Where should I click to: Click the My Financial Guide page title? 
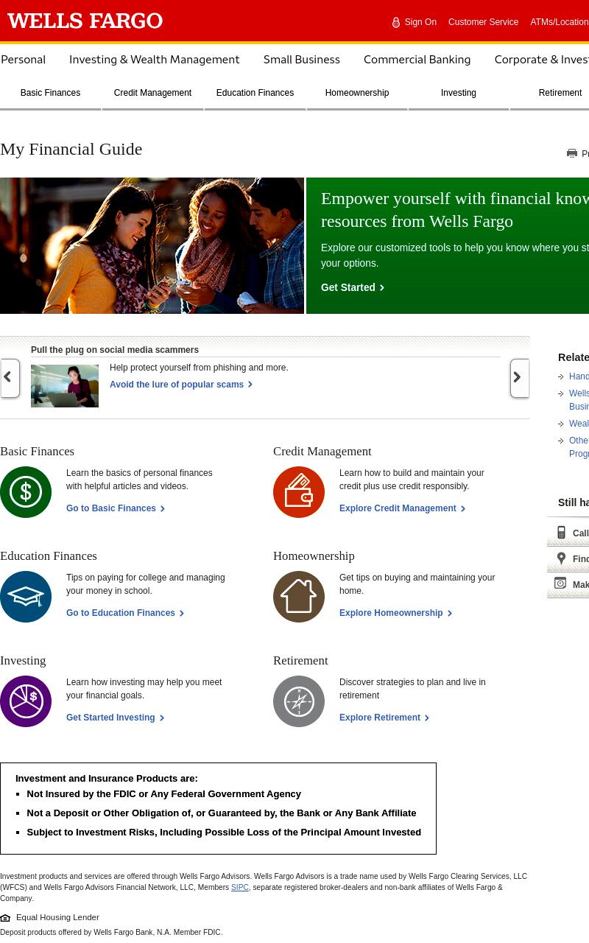coord(71,149)
